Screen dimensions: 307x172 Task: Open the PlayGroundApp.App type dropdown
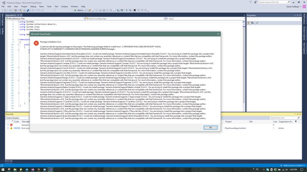pos(125,18)
